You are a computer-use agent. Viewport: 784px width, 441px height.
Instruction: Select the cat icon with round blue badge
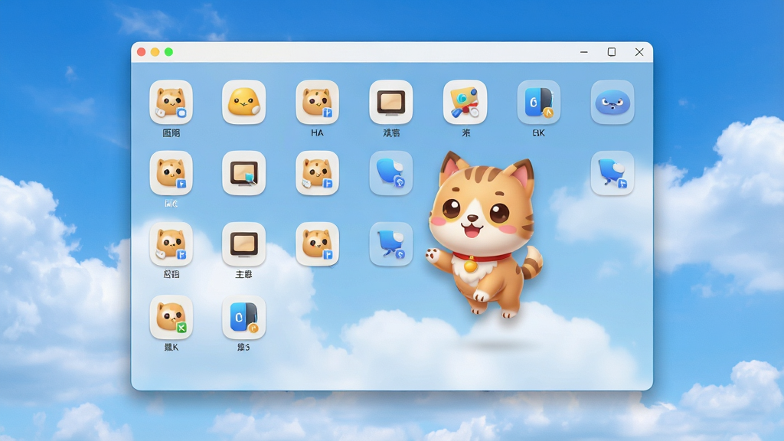point(171,102)
